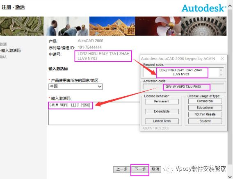Click the Request code down scroll arrow
This screenshot has width=233, height=179.
(x=221, y=75)
